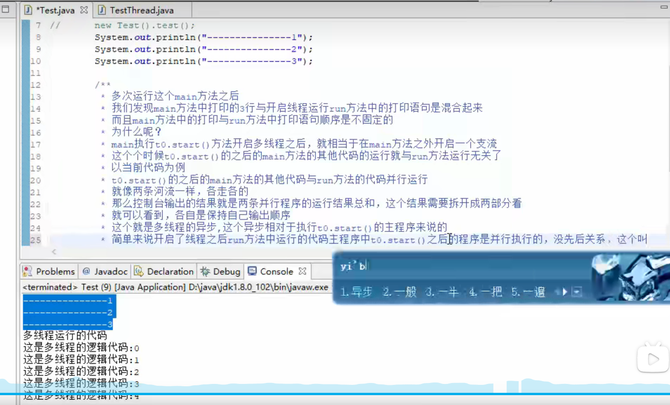Viewport: 670px width, 405px height.
Task: Click console output line ending in 2
Action: click(x=68, y=313)
